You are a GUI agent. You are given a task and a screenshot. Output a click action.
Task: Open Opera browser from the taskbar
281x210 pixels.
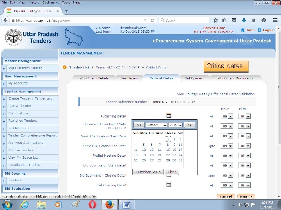click(92, 205)
